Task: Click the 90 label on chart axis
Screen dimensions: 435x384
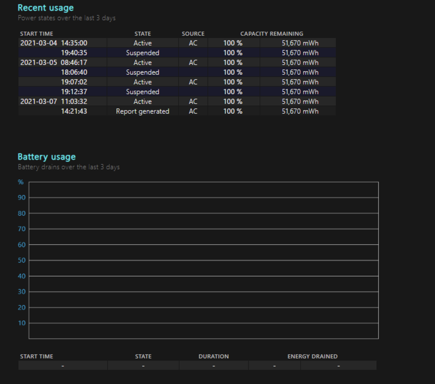Action: [x=22, y=198]
